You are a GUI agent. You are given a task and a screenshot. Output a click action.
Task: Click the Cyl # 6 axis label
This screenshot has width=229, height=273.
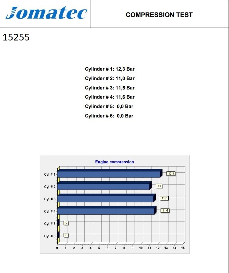(50, 236)
